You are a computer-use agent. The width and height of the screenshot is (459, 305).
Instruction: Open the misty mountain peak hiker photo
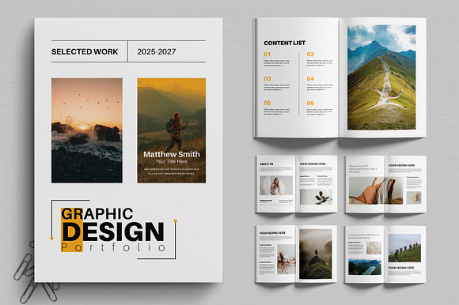click(x=316, y=254)
